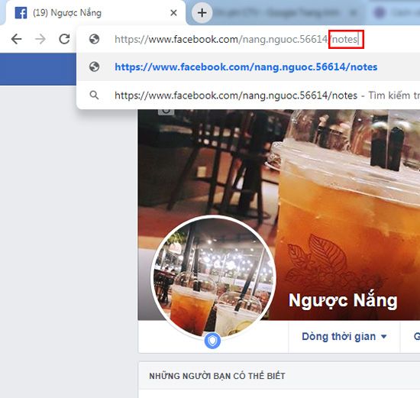The width and height of the screenshot is (420, 398).
Task: Expand the Dòng thời gian dropdown
Action: (344, 337)
